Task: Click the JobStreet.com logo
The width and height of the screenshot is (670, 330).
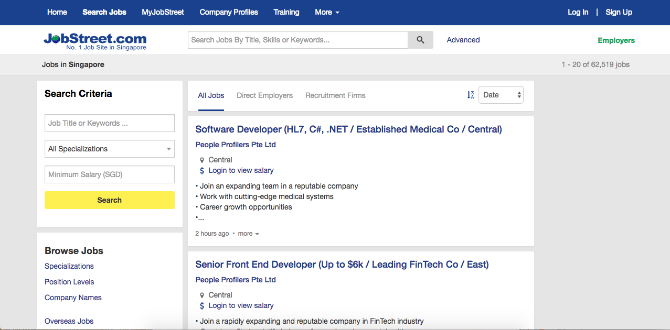Action: coord(95,41)
